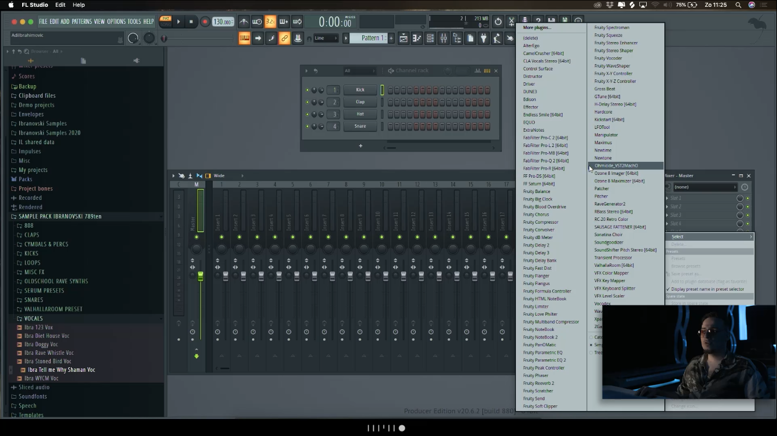Viewport: 777px width, 436px height.
Task: Open the mixer options arrow menu
Action: coord(173,176)
